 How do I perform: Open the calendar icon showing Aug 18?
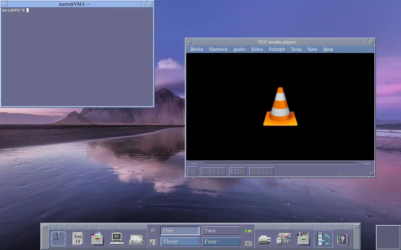coord(78,239)
